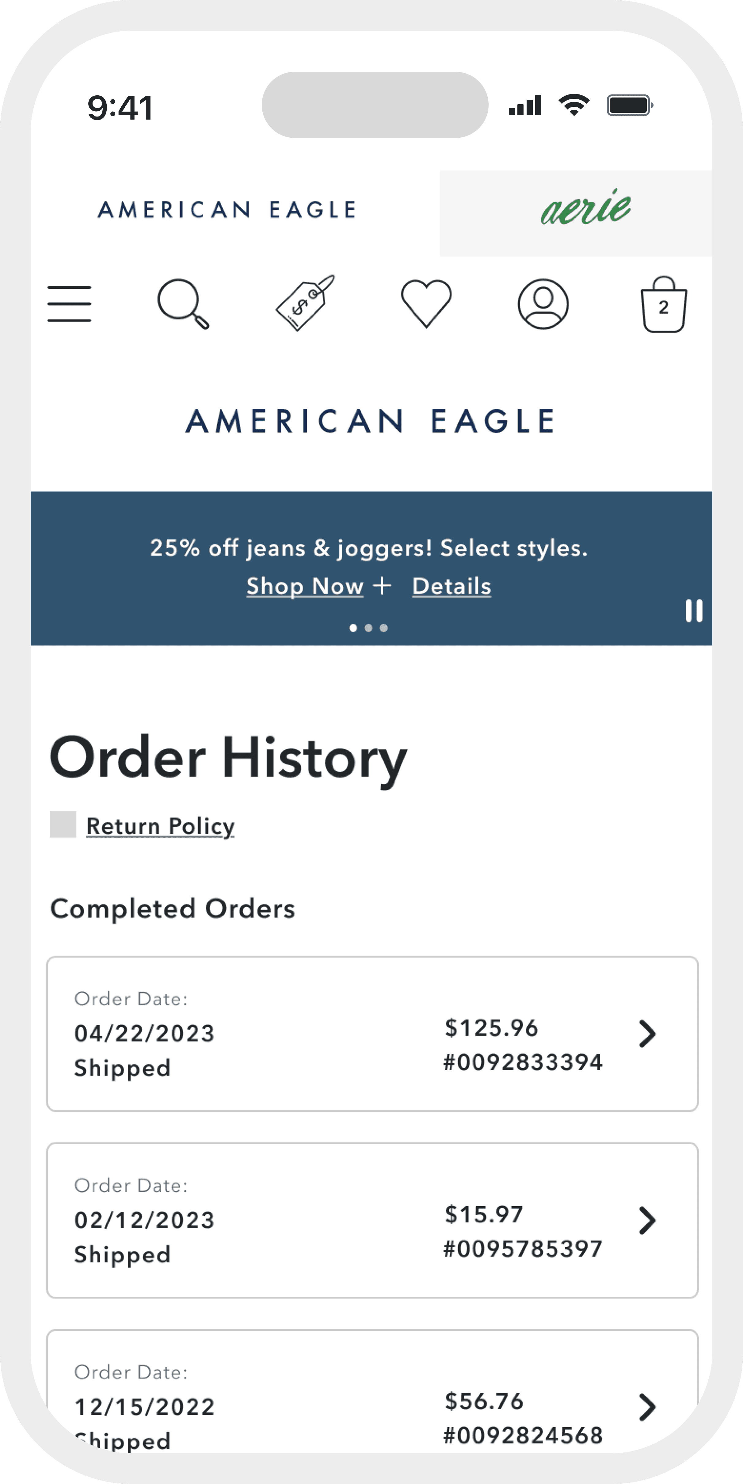This screenshot has width=743, height=1484.
Task: Open the Return Policy link
Action: pyautogui.click(x=160, y=825)
